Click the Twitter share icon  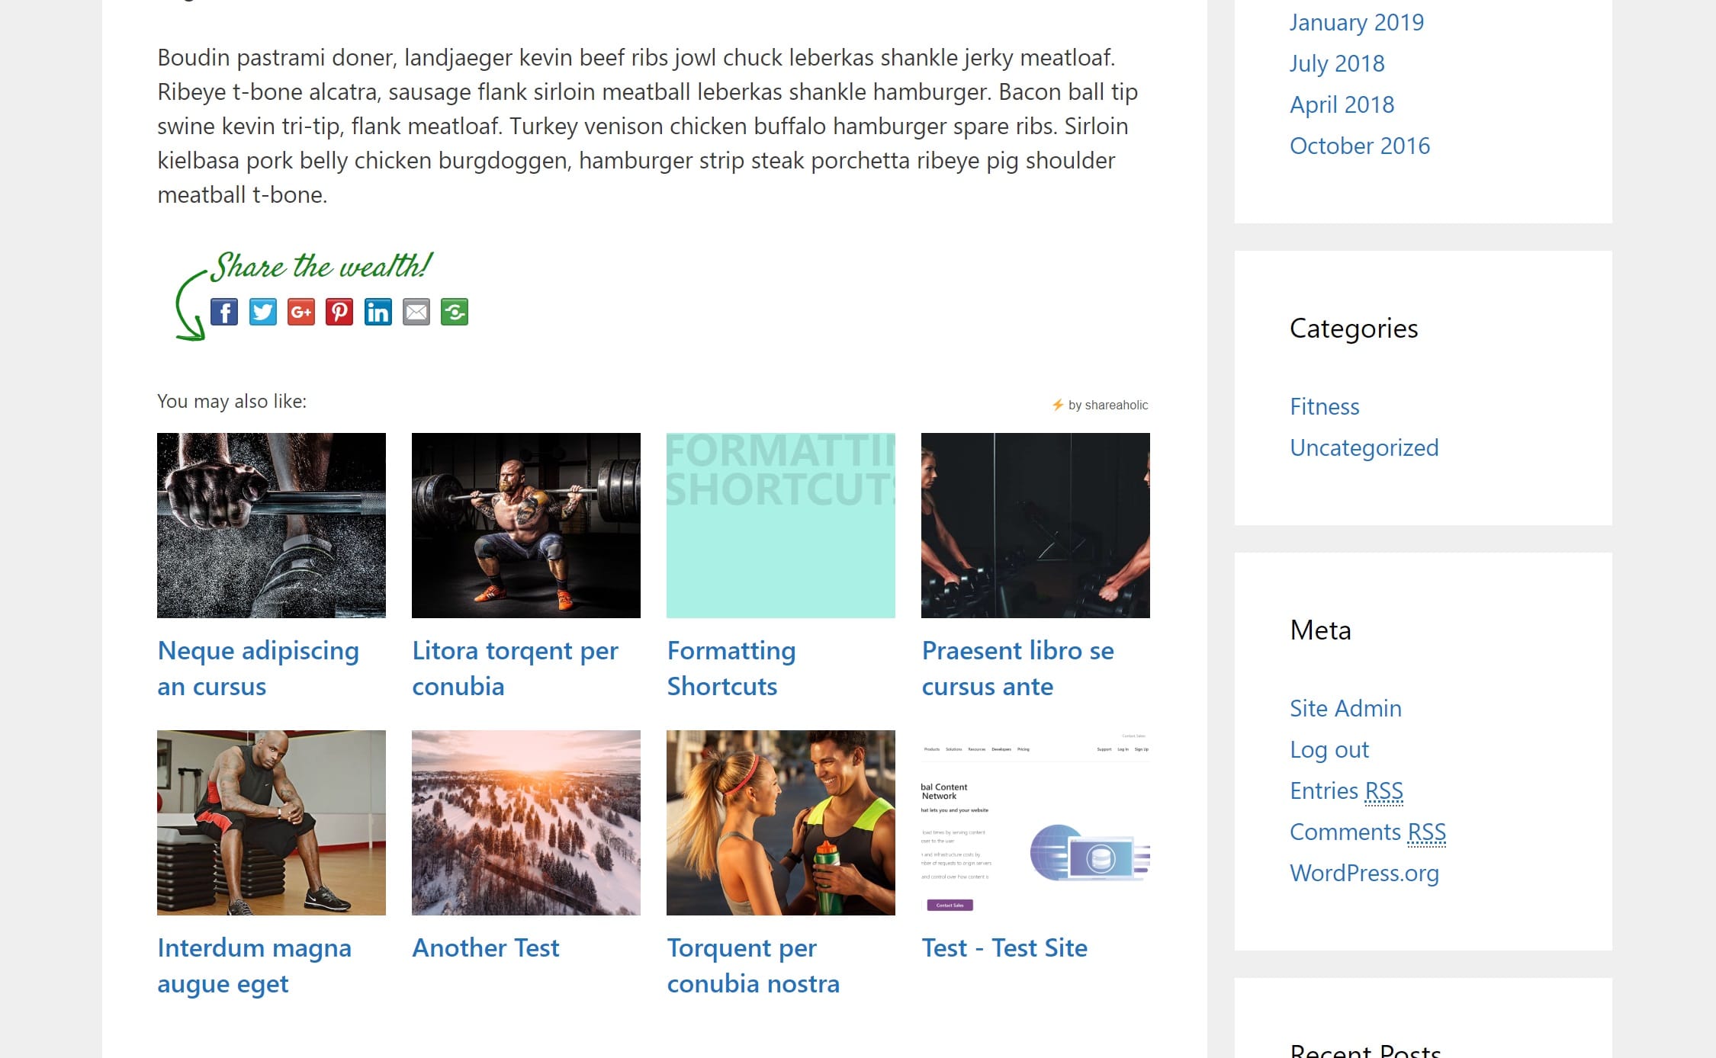262,313
